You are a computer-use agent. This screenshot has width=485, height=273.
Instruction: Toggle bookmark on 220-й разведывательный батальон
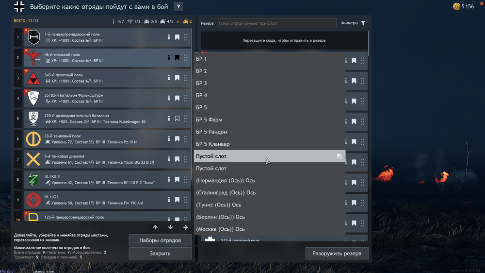click(x=177, y=119)
